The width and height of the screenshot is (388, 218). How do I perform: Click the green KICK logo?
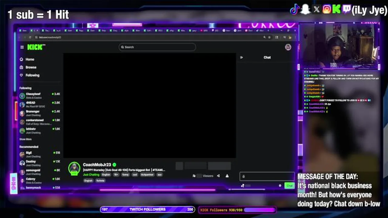click(x=36, y=47)
